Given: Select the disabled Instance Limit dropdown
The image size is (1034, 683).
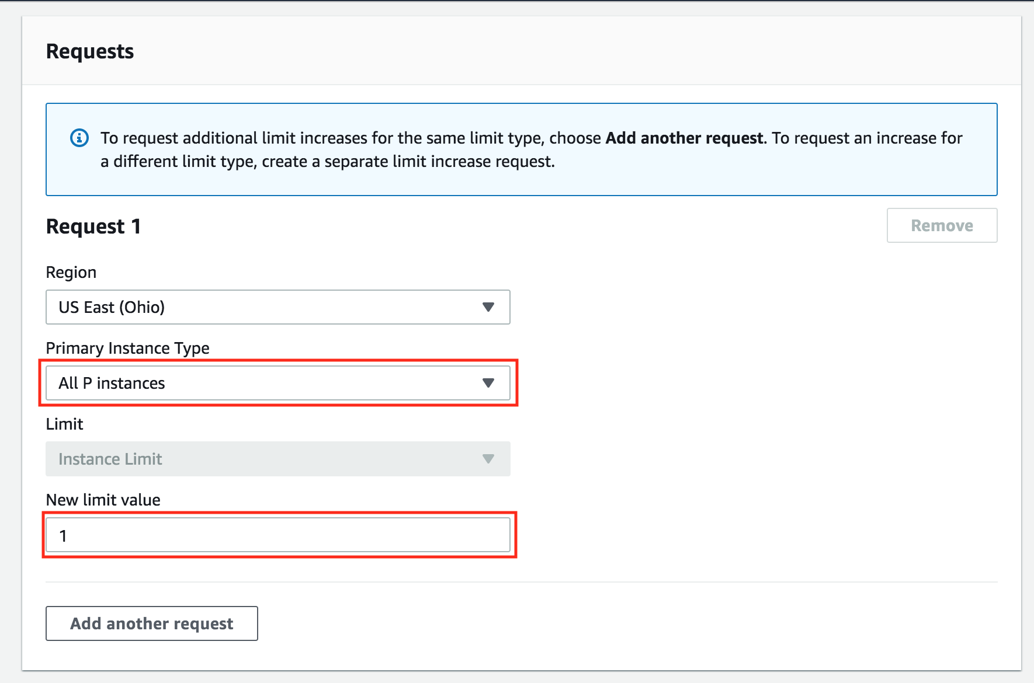Looking at the screenshot, I should point(277,459).
